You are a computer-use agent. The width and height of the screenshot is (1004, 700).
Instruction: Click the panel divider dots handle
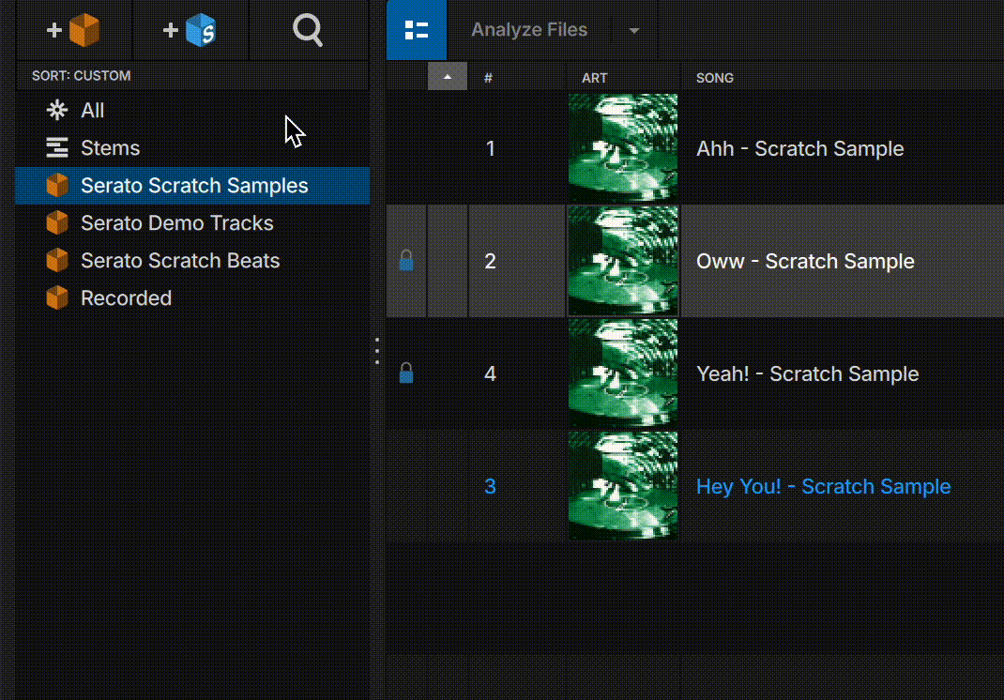(377, 351)
